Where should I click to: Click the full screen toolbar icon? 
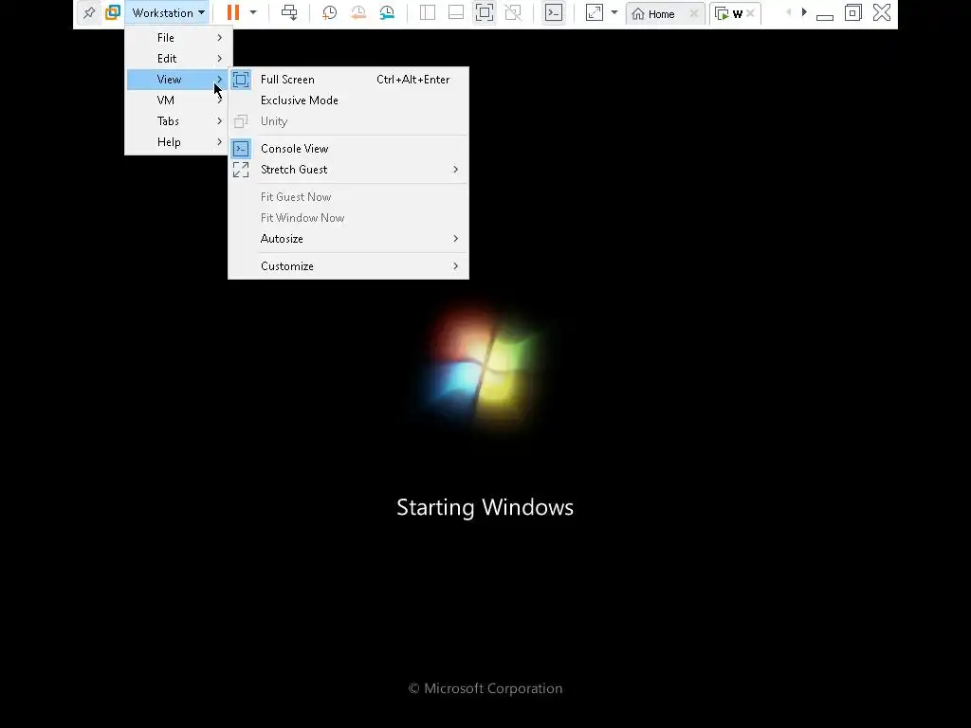485,12
